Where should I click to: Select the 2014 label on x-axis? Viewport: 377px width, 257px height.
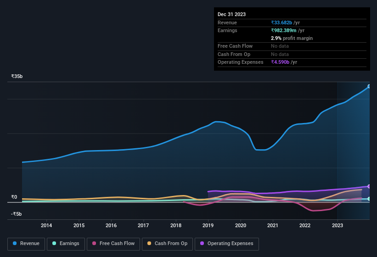tap(46, 225)
